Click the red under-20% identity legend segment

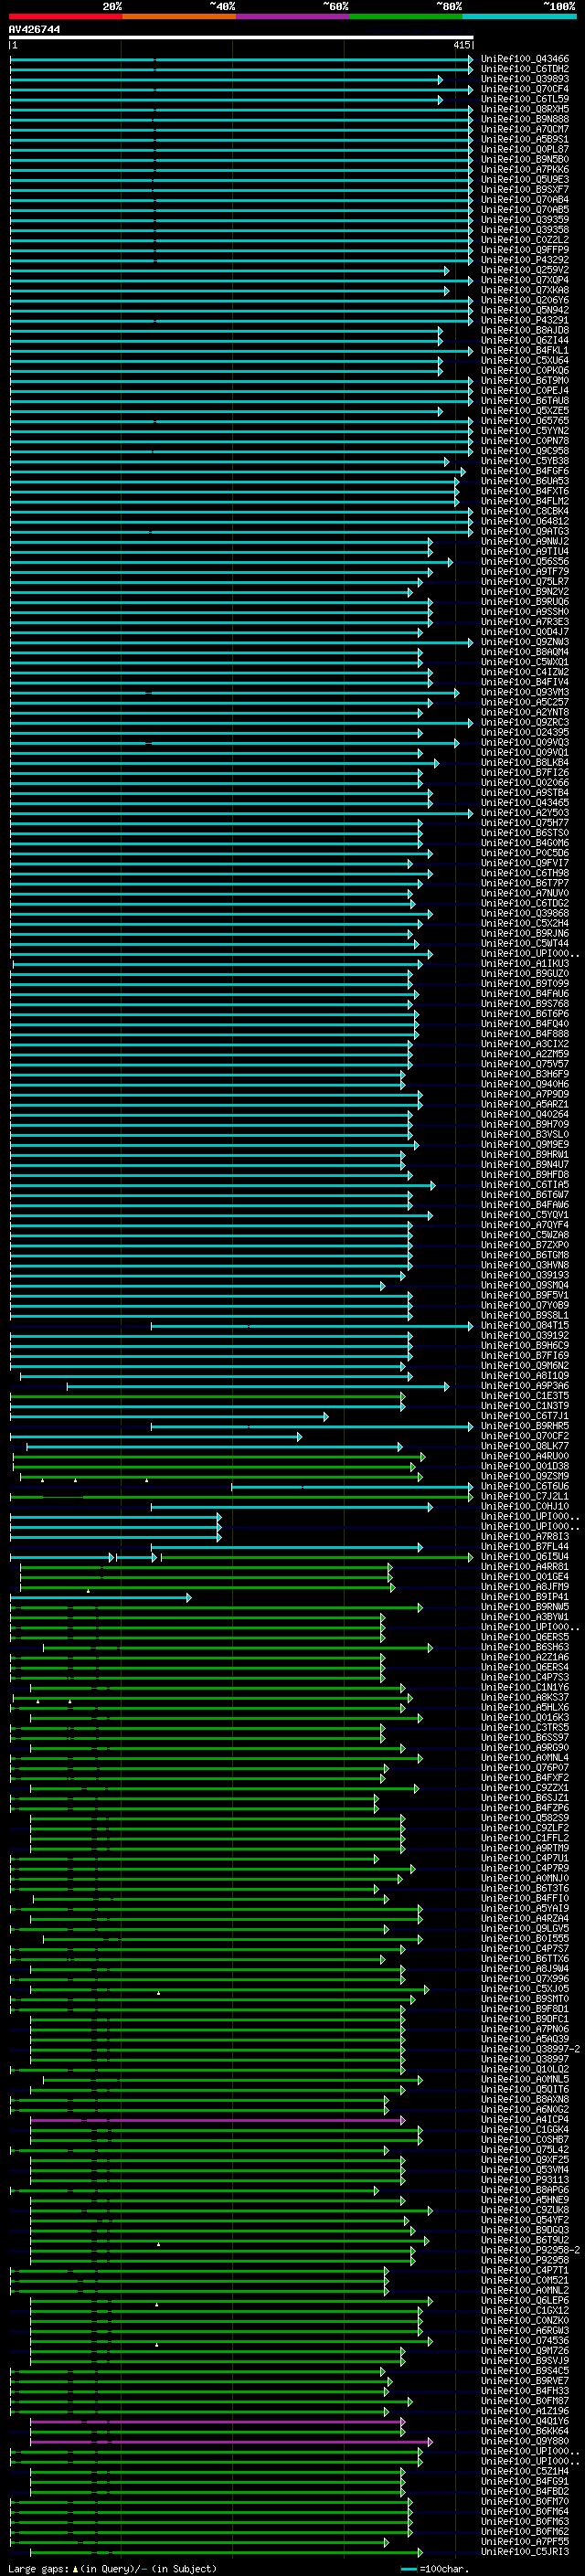(x=65, y=16)
